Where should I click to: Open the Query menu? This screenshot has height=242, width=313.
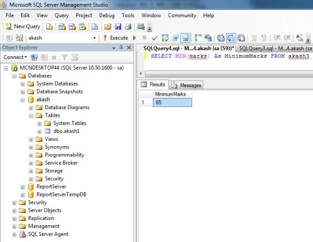point(62,15)
